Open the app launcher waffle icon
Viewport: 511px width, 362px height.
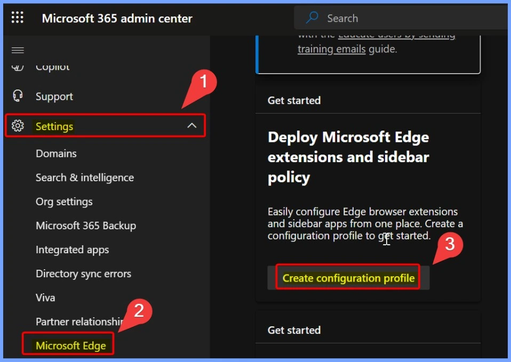tap(18, 17)
